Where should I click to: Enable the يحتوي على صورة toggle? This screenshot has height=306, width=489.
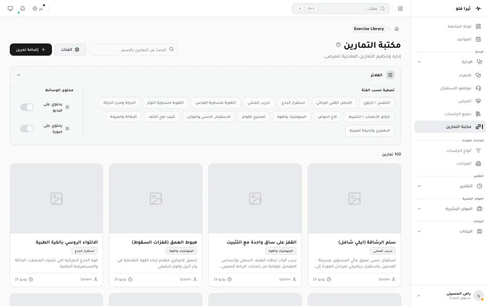tap(27, 129)
